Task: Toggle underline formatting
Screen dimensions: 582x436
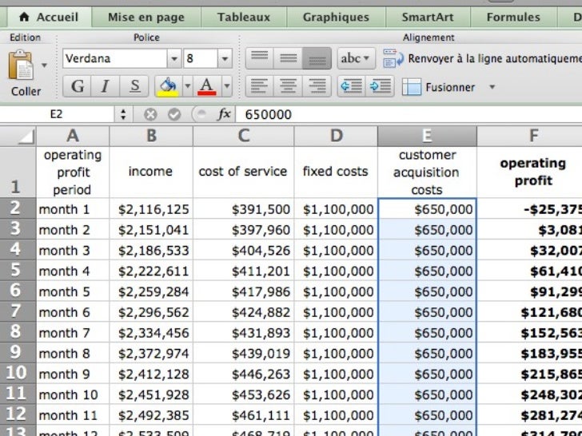Action: pos(134,86)
